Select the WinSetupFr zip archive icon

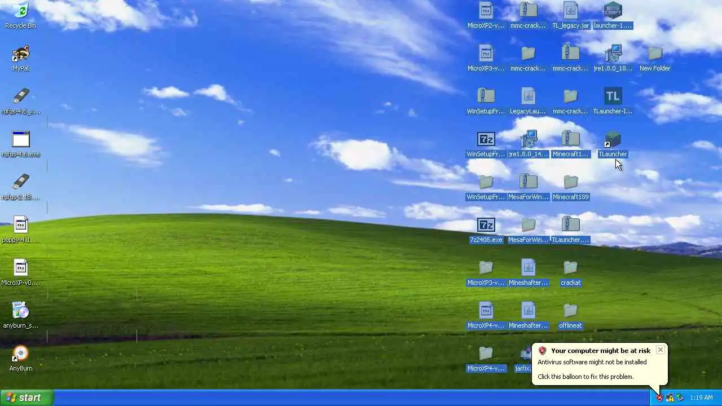[486, 101]
